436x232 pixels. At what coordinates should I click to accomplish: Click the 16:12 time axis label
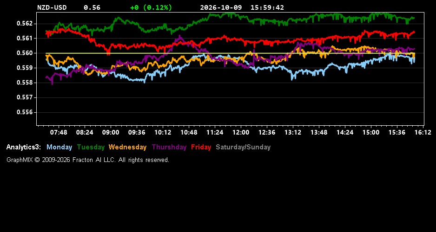[x=423, y=133]
